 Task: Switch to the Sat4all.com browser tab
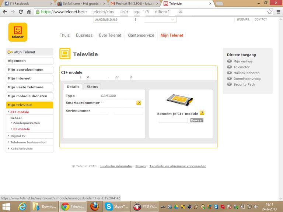click(x=81, y=4)
